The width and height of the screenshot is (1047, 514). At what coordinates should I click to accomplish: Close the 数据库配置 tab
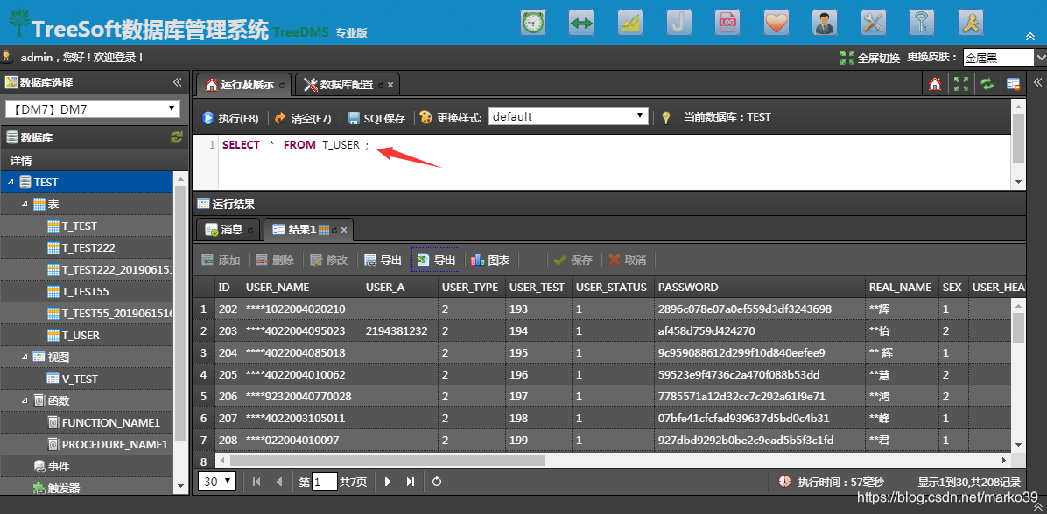390,86
